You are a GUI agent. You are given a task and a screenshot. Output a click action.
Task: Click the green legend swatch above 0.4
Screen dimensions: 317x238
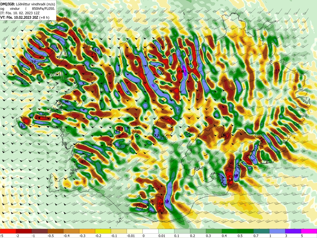[230, 231]
